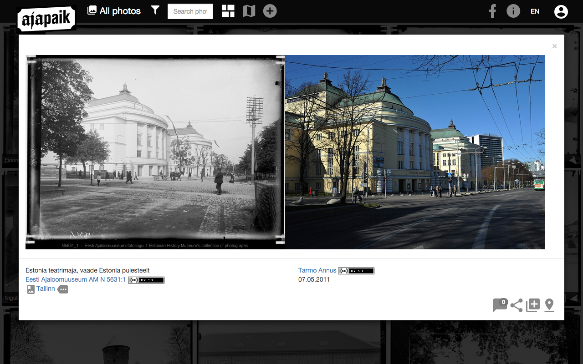Open the map view icon
This screenshot has width=583, height=364.
[249, 11]
